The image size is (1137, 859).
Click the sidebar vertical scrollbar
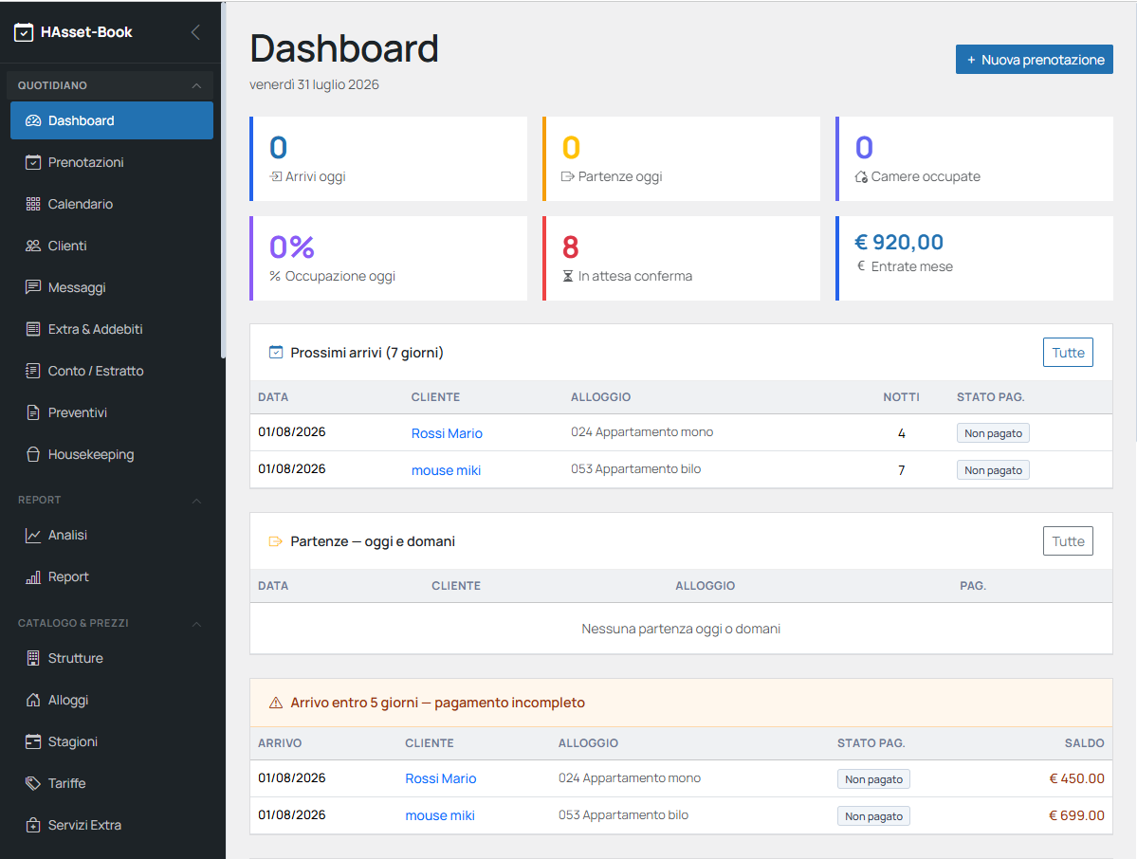click(224, 181)
